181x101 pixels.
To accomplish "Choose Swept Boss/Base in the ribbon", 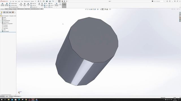I will click(x=13, y=3).
